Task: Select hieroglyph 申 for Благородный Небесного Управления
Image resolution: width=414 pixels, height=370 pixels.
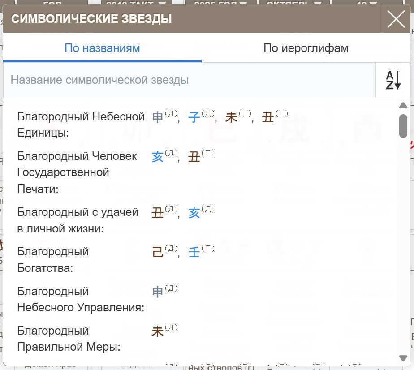Action: (x=157, y=291)
